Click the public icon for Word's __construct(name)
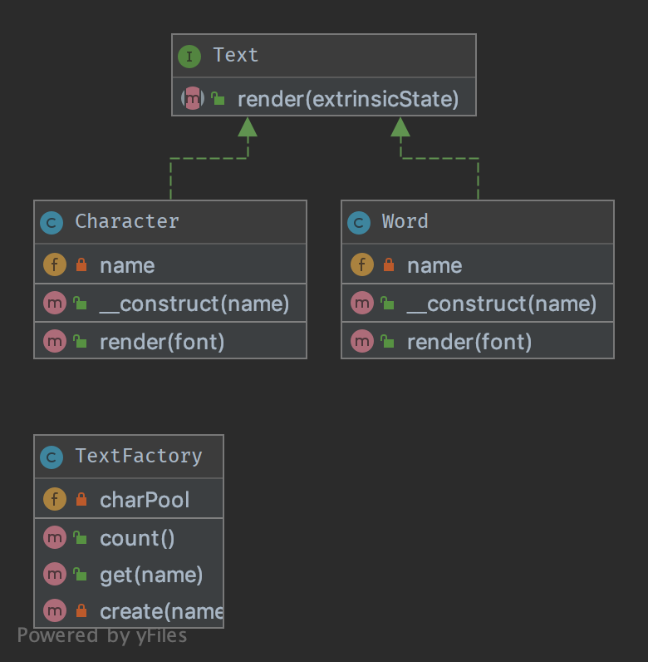The image size is (648, 662). pos(387,303)
